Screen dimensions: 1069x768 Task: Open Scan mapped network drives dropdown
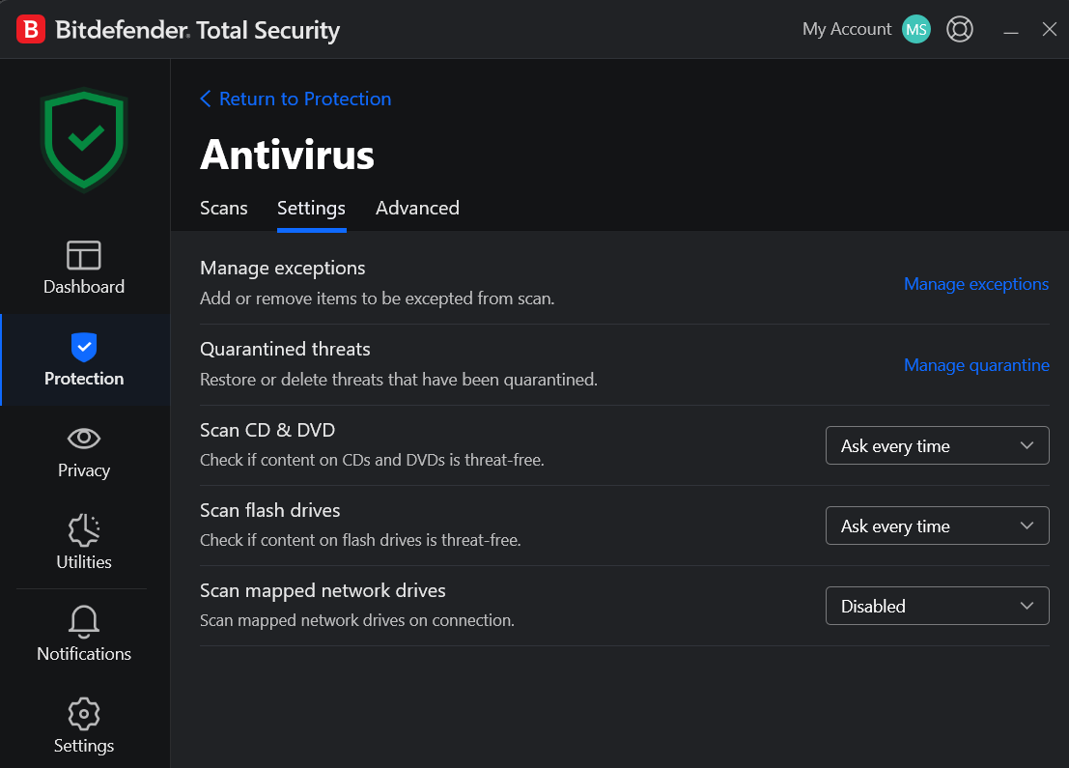click(x=938, y=606)
